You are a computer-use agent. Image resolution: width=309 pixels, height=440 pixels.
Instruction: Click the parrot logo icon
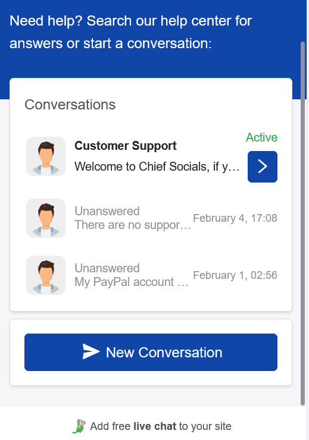80,426
